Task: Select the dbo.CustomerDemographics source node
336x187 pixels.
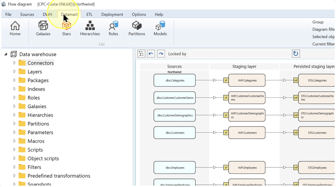Action: click(175, 115)
